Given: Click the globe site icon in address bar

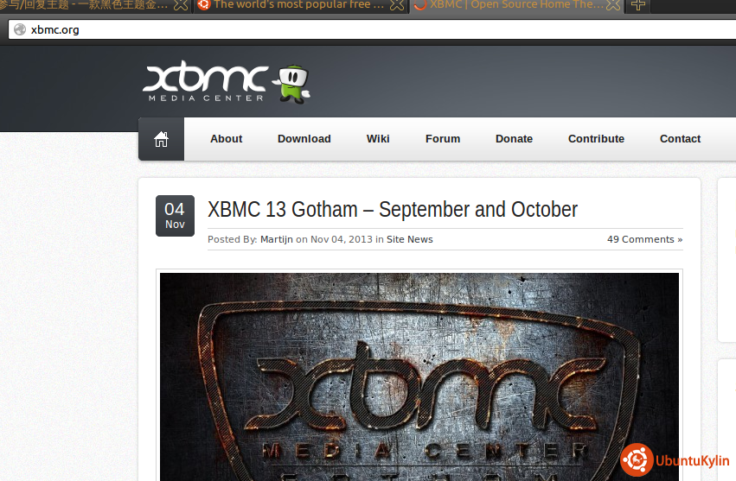Looking at the screenshot, I should 19,29.
